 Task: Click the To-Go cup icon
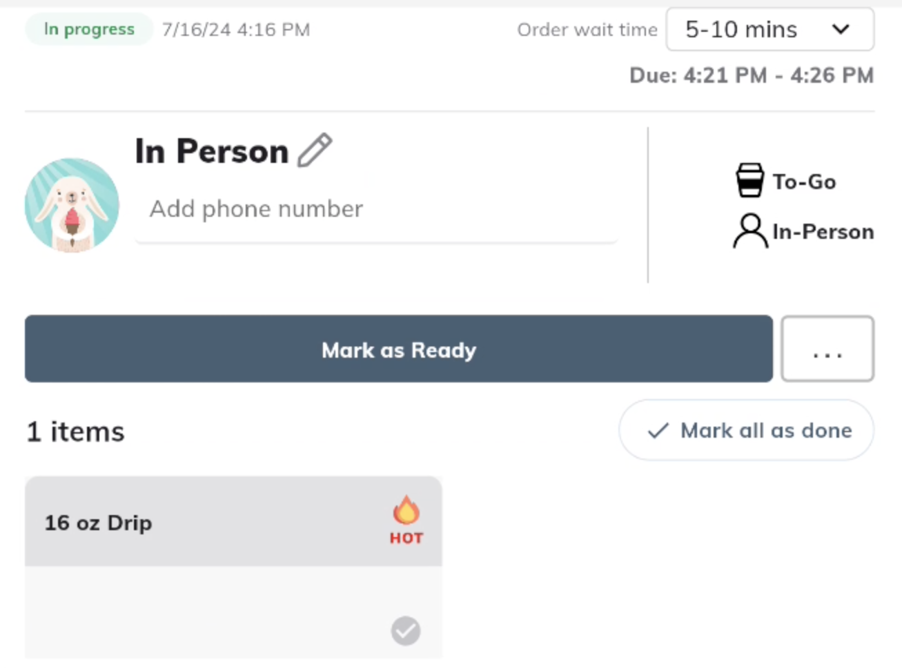tap(749, 180)
